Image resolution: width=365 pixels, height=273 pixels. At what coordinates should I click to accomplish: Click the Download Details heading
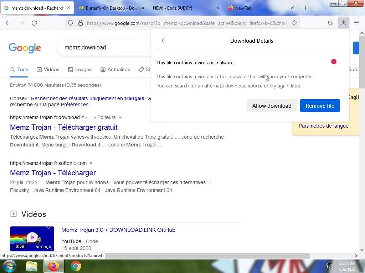[x=252, y=41]
